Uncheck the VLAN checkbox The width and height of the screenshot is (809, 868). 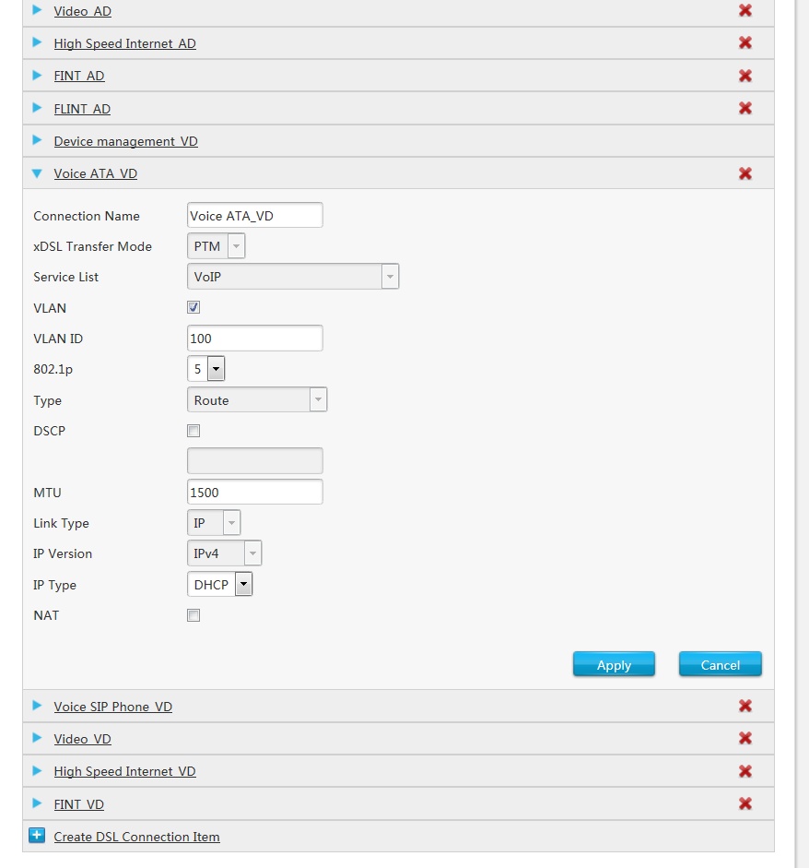pyautogui.click(x=193, y=308)
